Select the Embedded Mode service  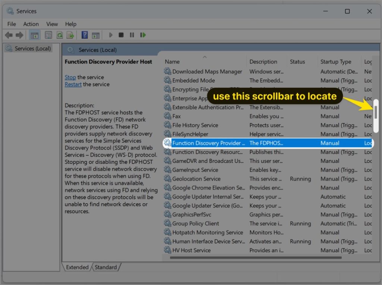coord(267,80)
